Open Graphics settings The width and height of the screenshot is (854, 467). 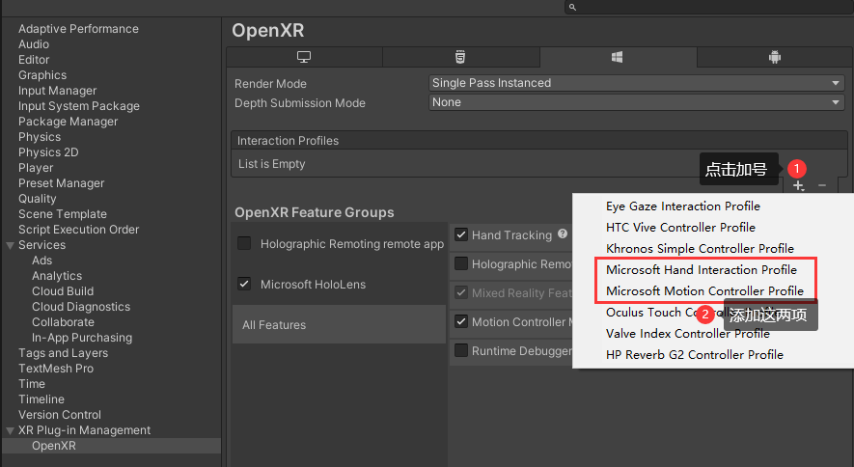(x=42, y=75)
